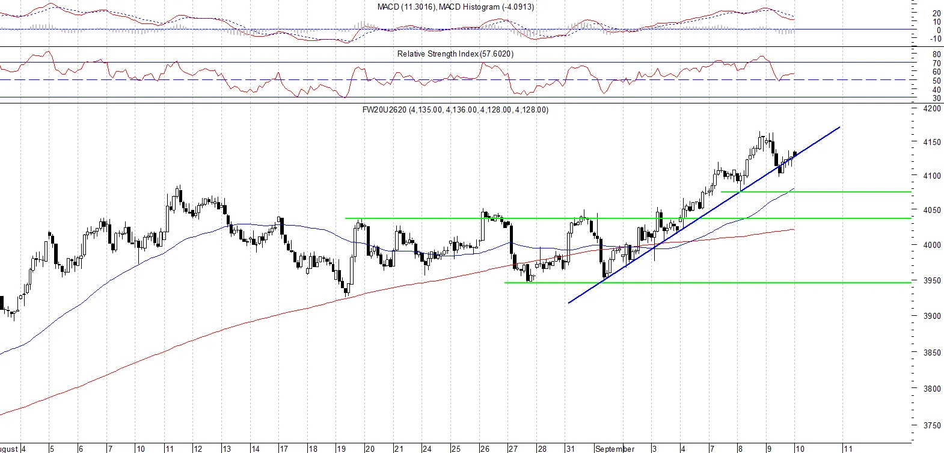Select date axis label 24
Image resolution: width=944 pixels, height=453 pixels.
point(427,449)
